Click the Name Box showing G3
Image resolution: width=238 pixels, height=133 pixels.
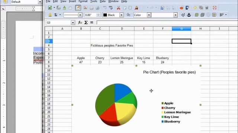(58, 23)
